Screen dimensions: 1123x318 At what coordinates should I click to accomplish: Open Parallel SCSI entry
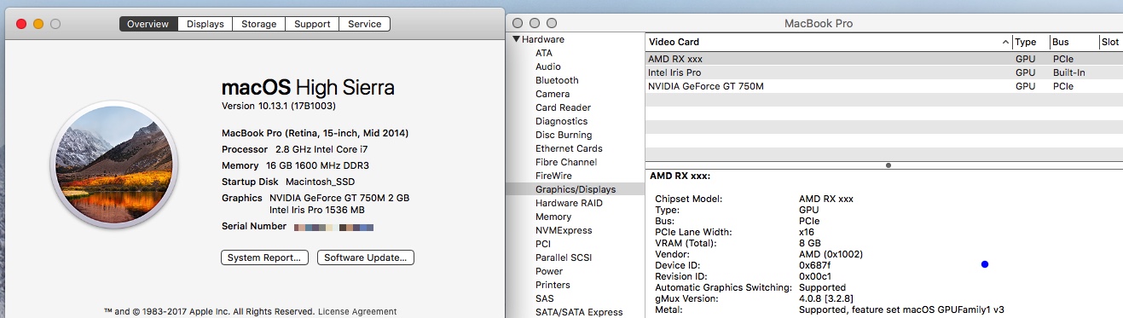564,257
